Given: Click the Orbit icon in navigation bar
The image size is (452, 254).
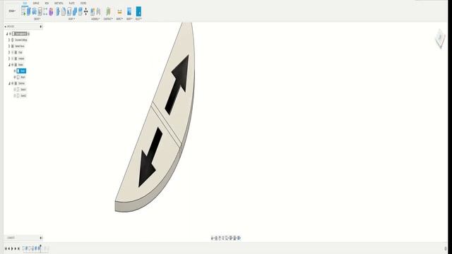Looking at the screenshot, I should click(213, 238).
